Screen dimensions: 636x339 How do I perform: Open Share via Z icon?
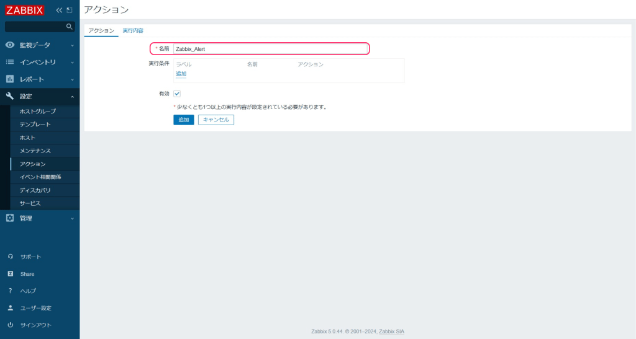click(11, 274)
